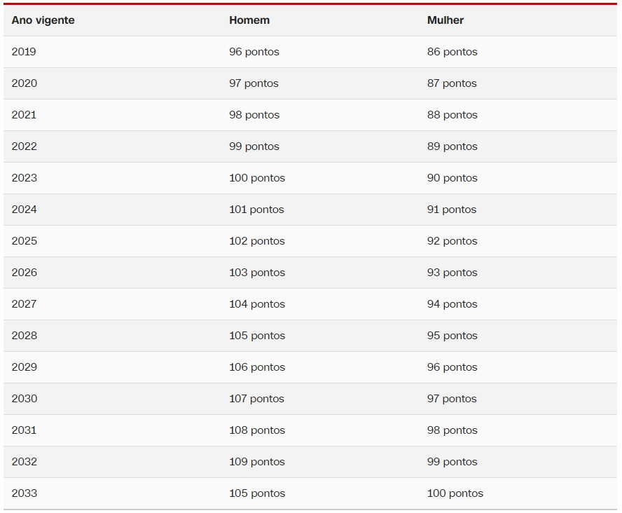
Task: Click the '89 pontos' Mulher cell
Action: point(452,146)
